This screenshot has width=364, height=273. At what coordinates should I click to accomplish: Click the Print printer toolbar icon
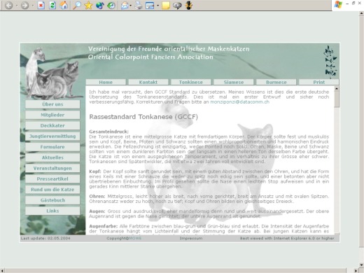(139, 5)
